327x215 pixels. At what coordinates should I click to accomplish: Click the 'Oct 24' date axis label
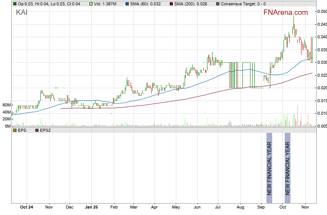tap(27, 207)
